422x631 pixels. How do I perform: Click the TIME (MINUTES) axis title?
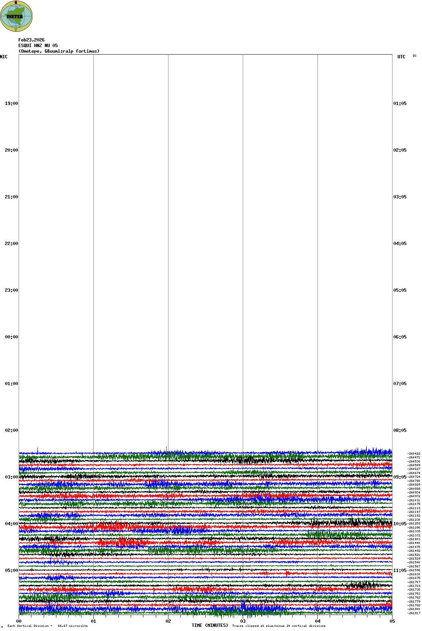(210, 625)
